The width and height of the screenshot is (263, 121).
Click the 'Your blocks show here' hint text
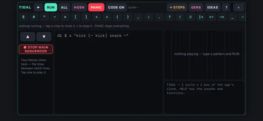click(x=36, y=66)
